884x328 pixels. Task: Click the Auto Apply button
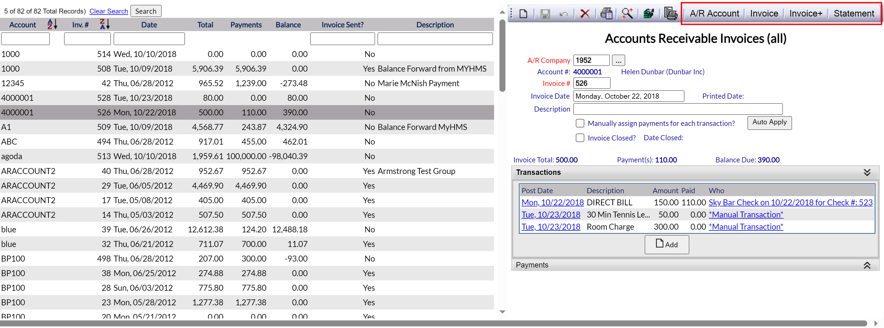(769, 123)
